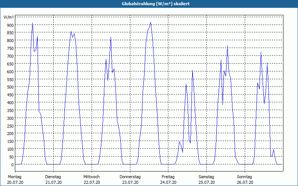
Task: Click the 350 y-axis value
Action: coord(10,110)
